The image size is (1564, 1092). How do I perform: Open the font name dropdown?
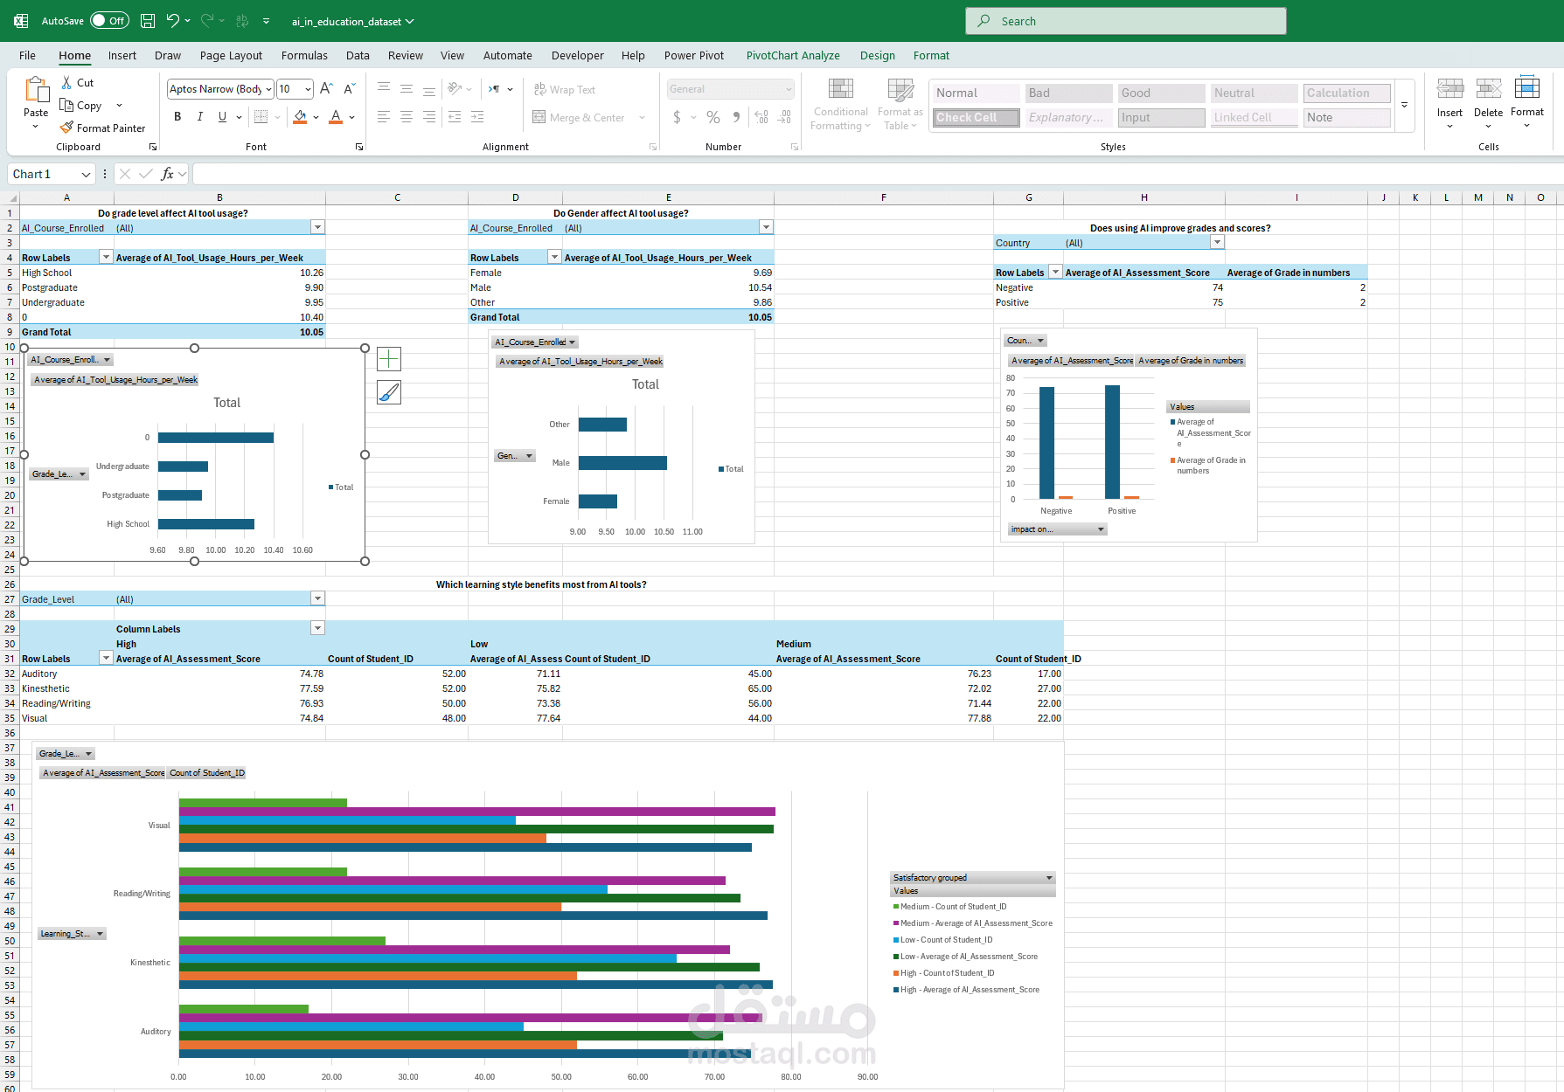(x=268, y=89)
